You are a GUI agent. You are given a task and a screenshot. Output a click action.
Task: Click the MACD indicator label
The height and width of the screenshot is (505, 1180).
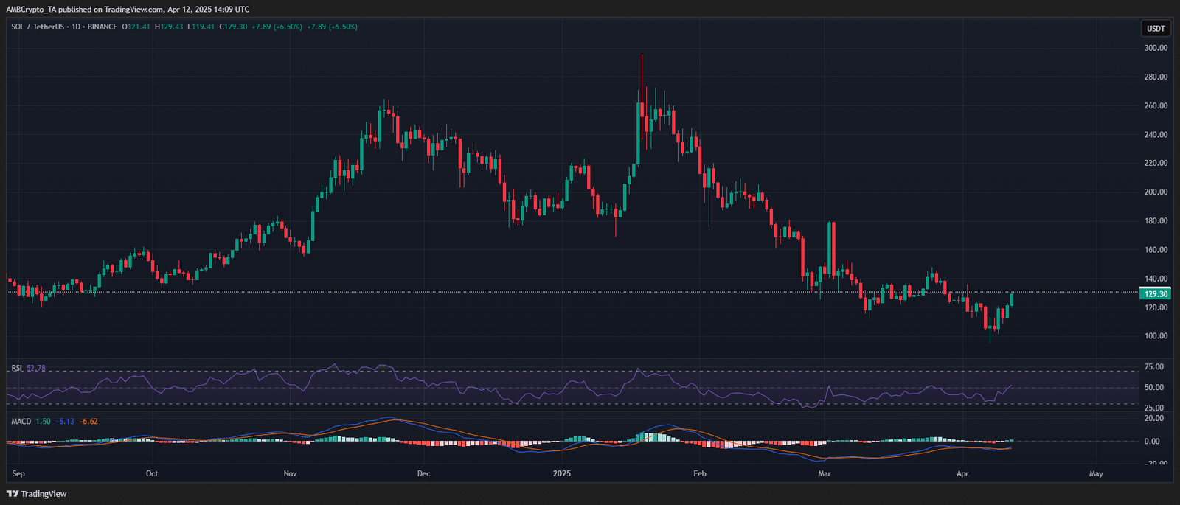click(21, 421)
